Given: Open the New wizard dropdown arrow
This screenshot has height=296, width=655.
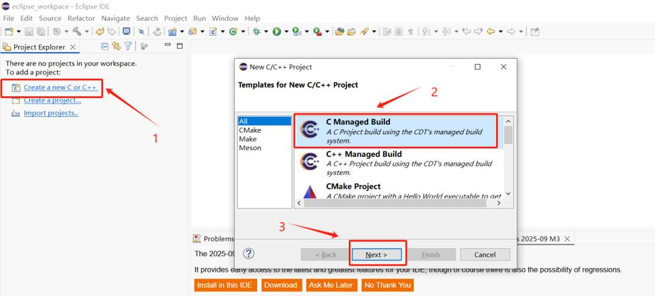Looking at the screenshot, I should click(19, 32).
